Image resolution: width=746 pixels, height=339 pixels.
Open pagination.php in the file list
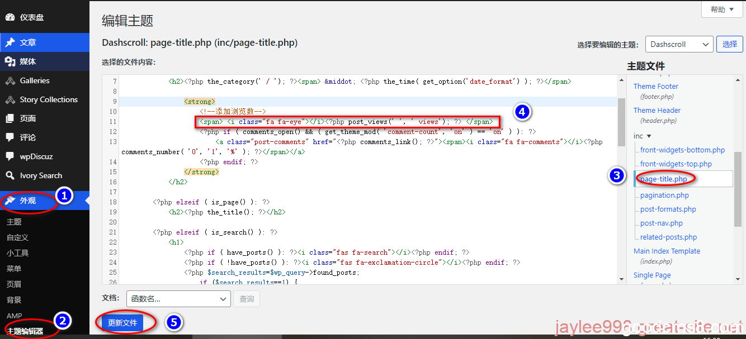[664, 195]
